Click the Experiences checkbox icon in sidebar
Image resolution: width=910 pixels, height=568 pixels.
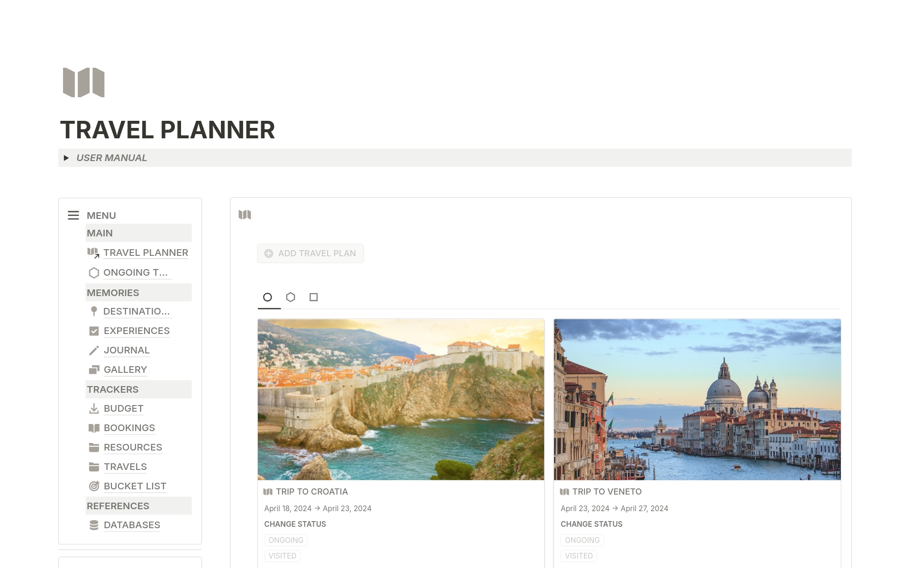coord(94,331)
